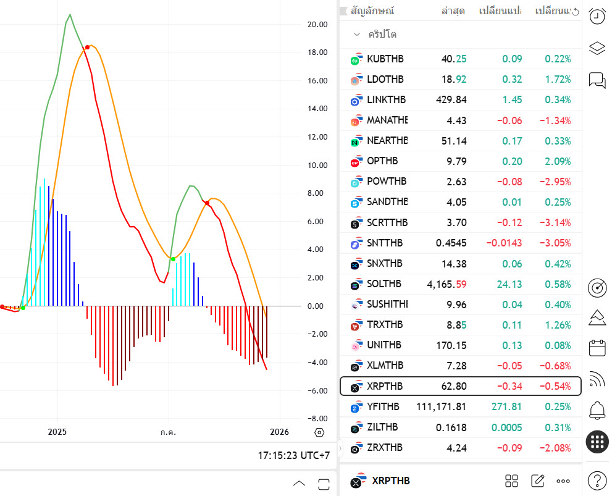
Task: Click the broadcast streams icon
Action: (x=597, y=379)
